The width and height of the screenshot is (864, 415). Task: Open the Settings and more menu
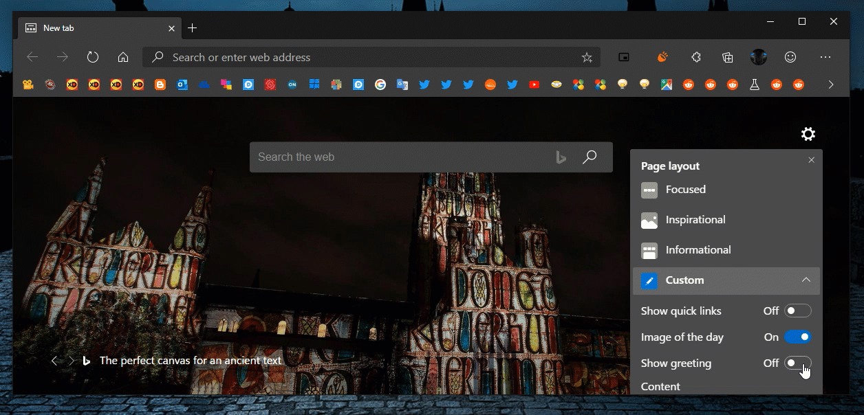824,57
